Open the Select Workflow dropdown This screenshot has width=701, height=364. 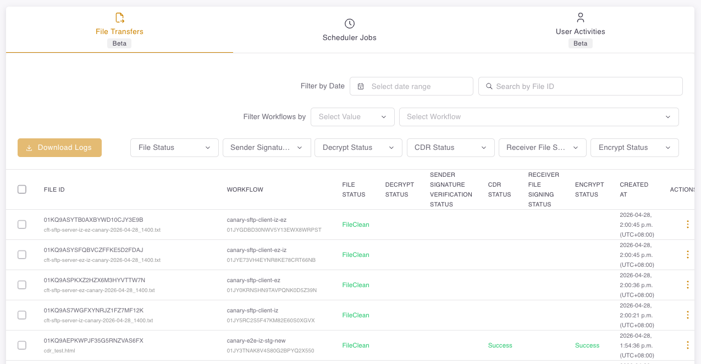click(x=539, y=116)
